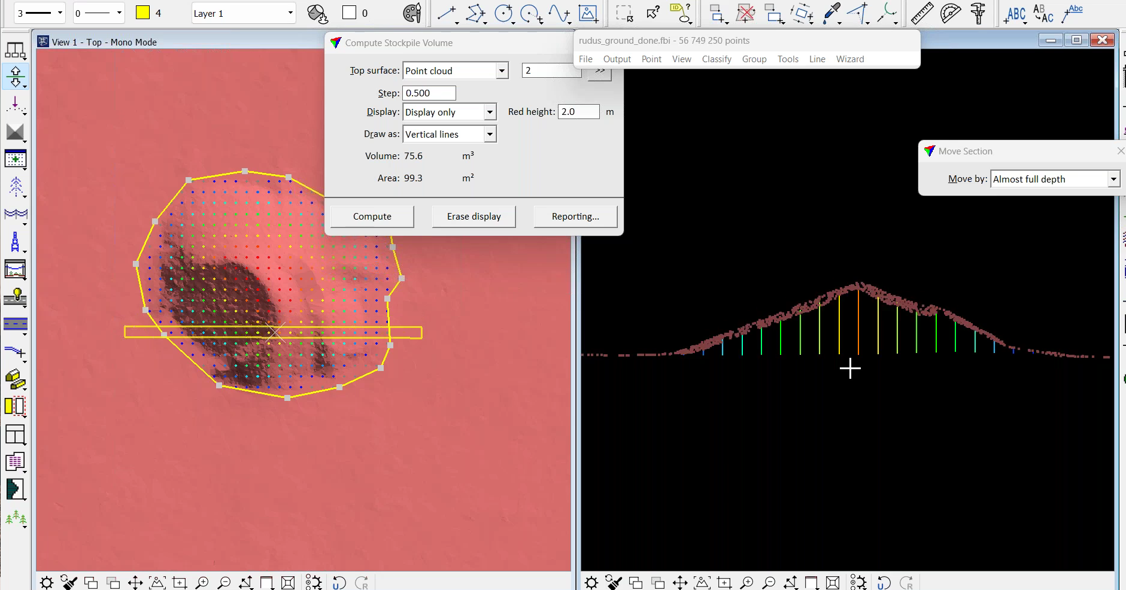
Task: Select the Measure Distance ruler tool
Action: [x=922, y=13]
